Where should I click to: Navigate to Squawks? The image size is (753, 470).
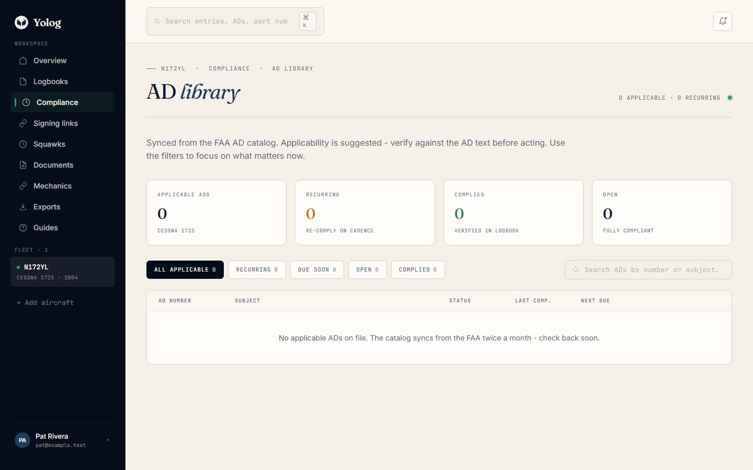click(62, 144)
